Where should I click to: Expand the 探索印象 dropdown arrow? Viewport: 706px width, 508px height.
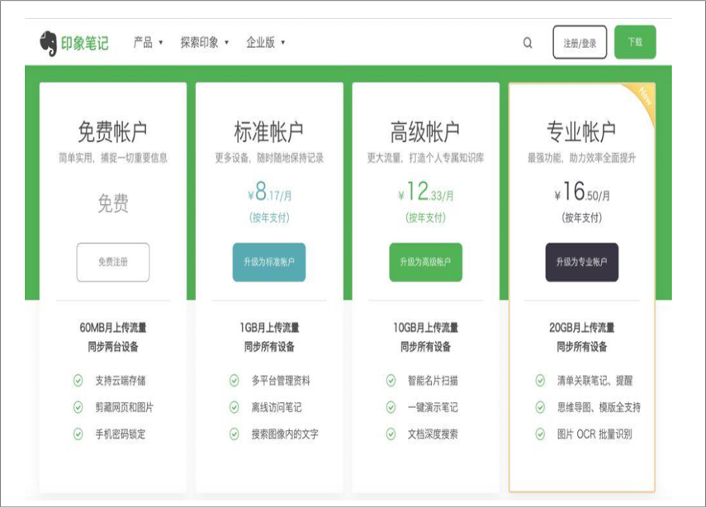pos(226,43)
